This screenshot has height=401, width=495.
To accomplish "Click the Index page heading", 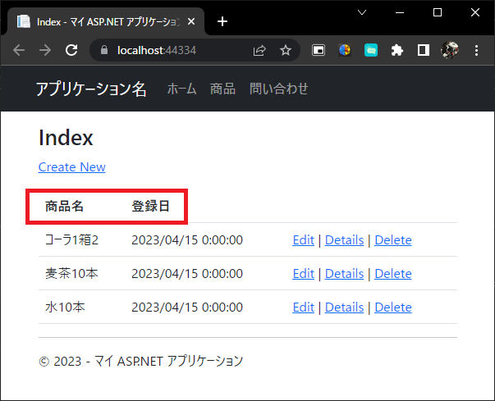I will pos(66,138).
